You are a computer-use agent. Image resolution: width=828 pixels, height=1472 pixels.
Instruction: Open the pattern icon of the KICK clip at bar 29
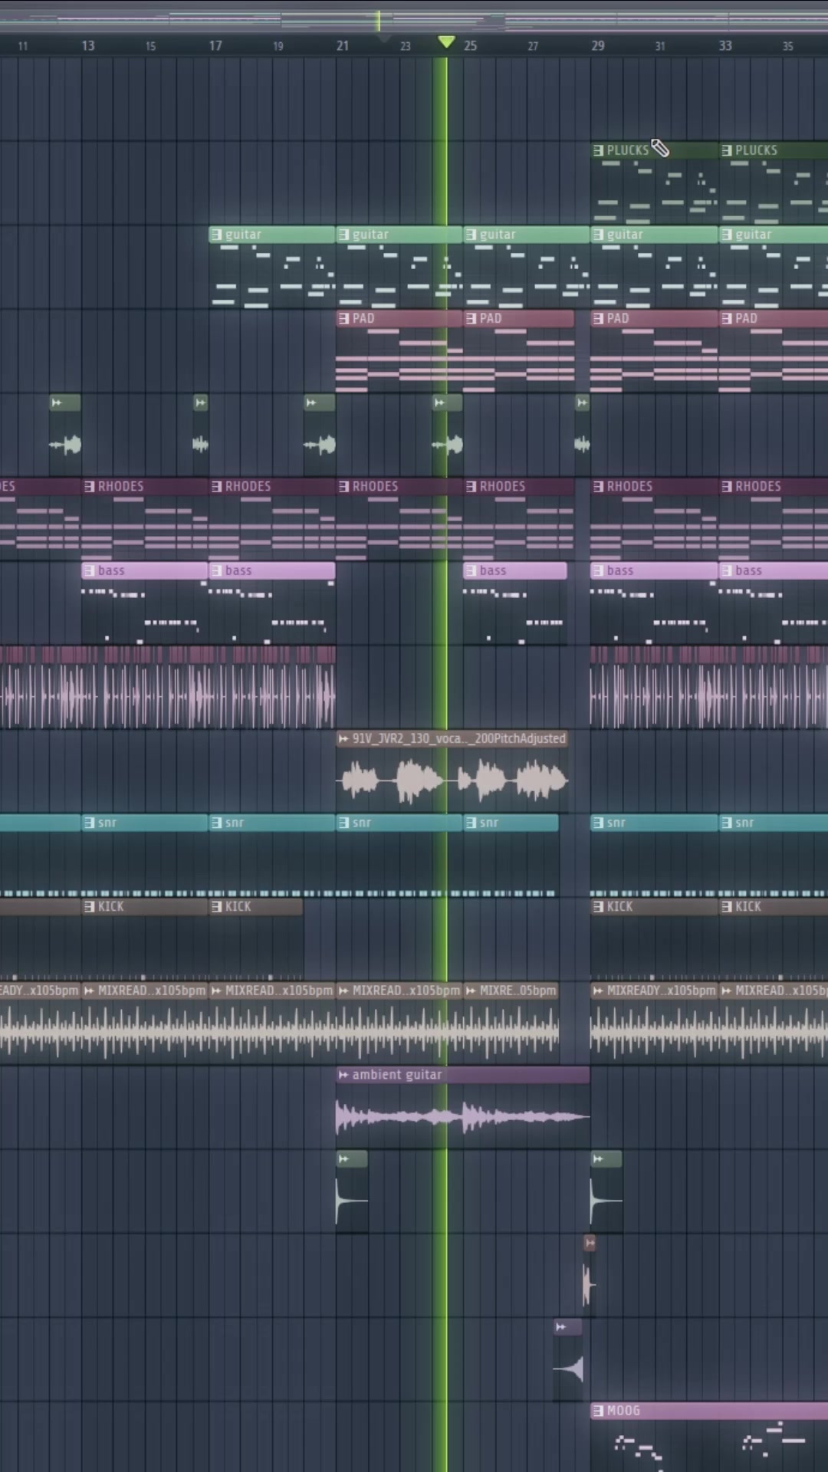(598, 906)
